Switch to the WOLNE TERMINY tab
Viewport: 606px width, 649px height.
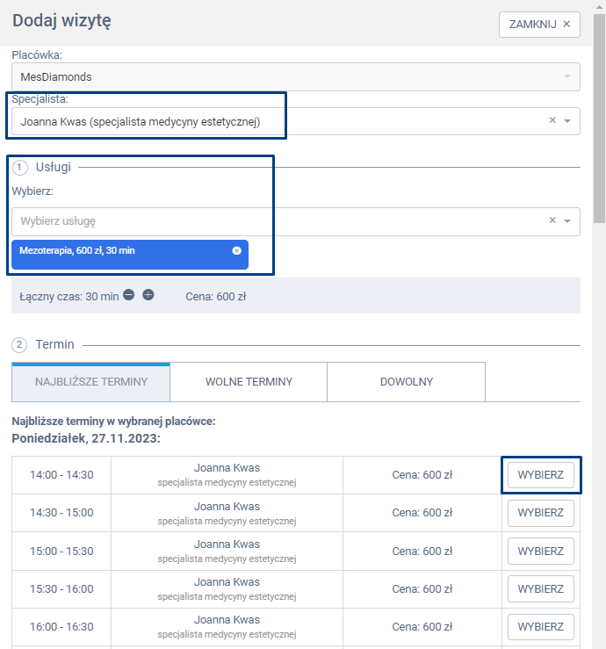(x=249, y=382)
